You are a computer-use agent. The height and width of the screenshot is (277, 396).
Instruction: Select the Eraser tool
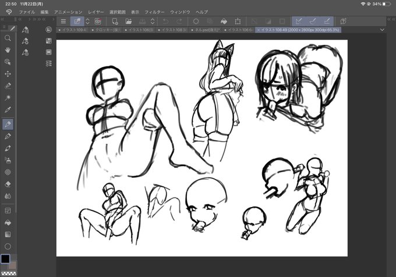8,184
